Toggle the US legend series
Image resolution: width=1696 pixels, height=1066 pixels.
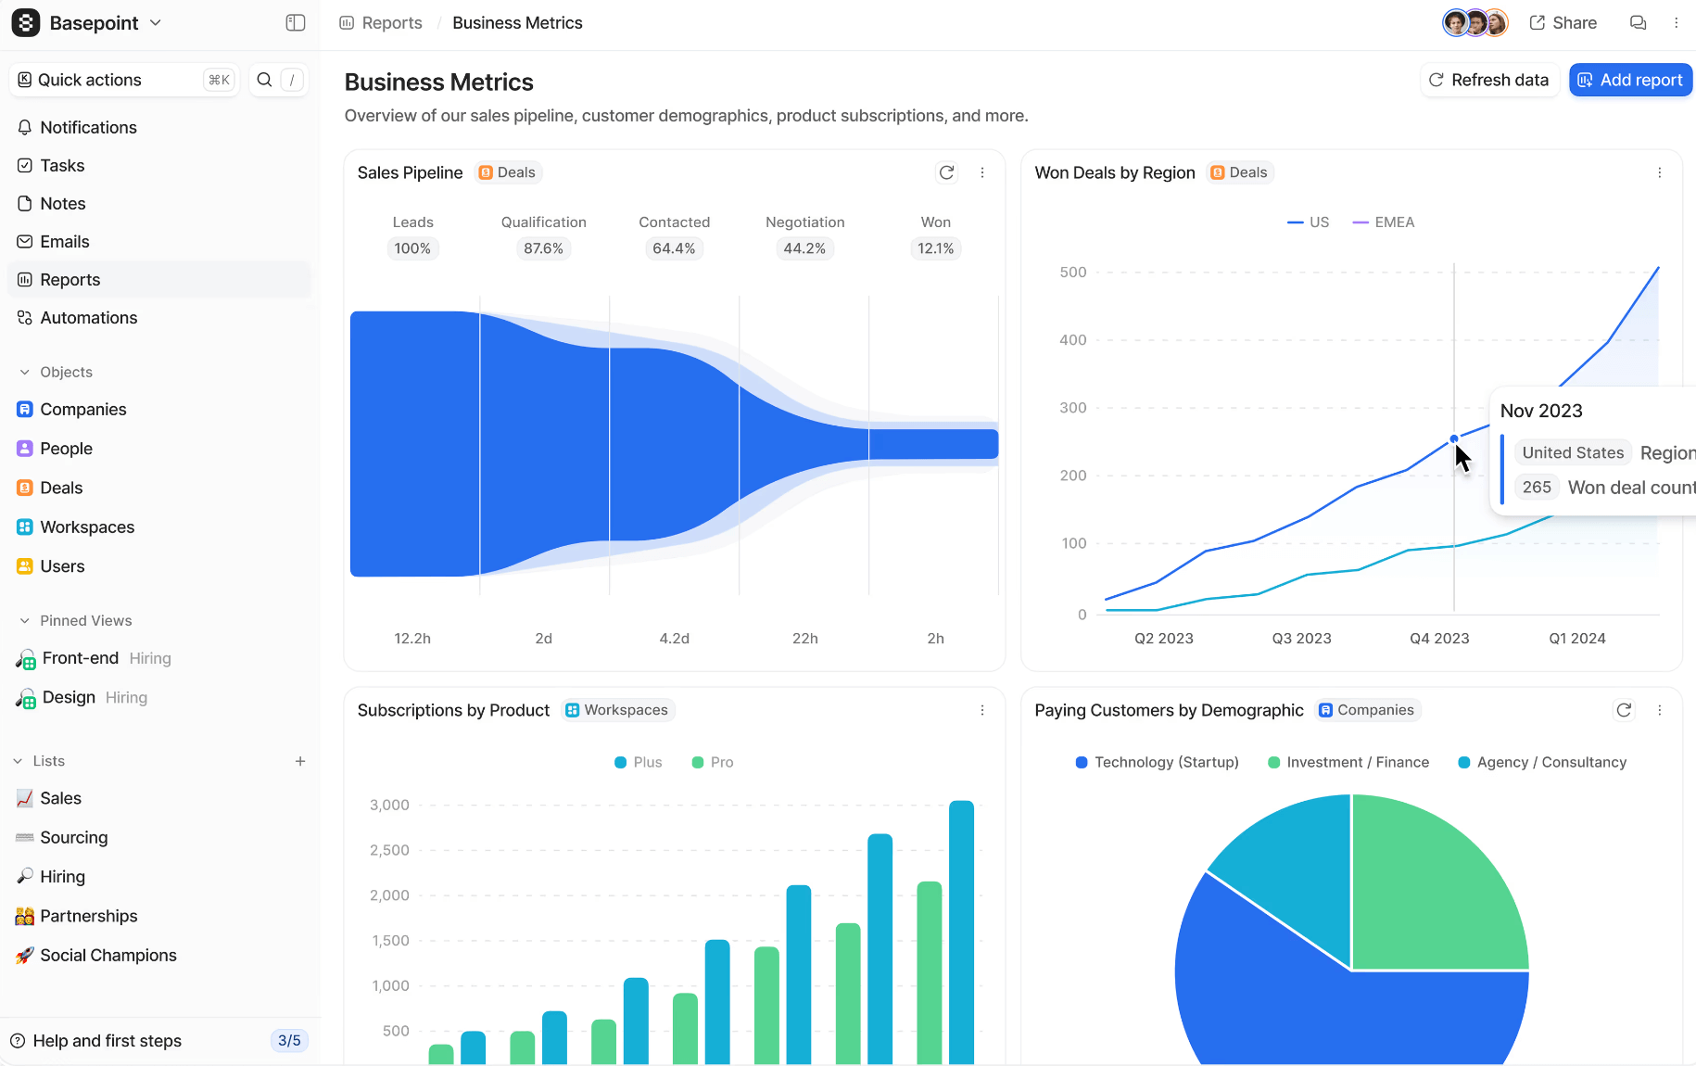pyautogui.click(x=1309, y=222)
